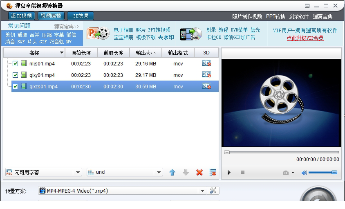Click the 3D icon for nljs01.mp4
Screen dimensions: 345x209
tap(206, 63)
